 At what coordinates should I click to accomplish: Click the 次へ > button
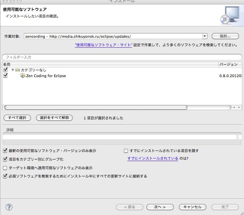[160, 207]
